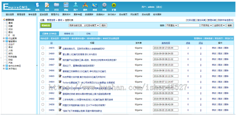Tick the checkbox for ID 34864
236x115 pixels.
(x=43, y=82)
